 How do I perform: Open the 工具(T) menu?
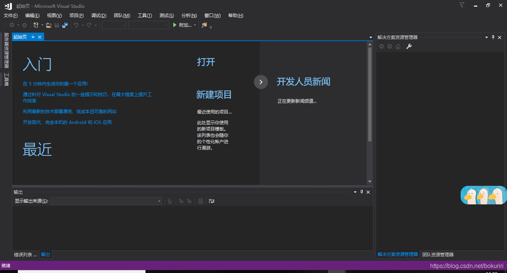pyautogui.click(x=145, y=16)
